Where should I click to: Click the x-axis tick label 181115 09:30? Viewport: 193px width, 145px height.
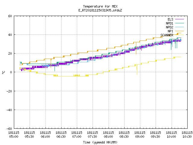coord(155,135)
